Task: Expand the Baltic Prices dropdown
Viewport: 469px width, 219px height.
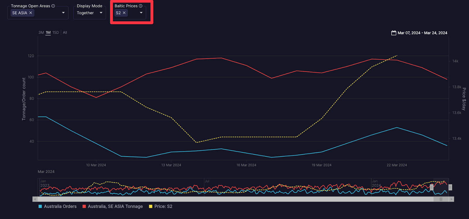Action: [x=141, y=13]
